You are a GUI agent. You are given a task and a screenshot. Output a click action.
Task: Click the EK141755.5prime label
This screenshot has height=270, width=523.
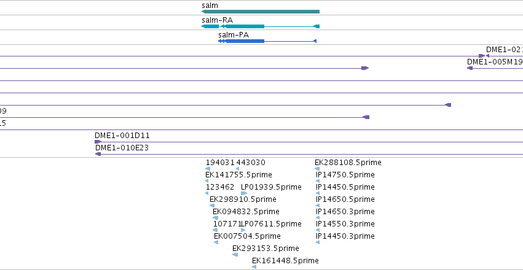(x=238, y=175)
